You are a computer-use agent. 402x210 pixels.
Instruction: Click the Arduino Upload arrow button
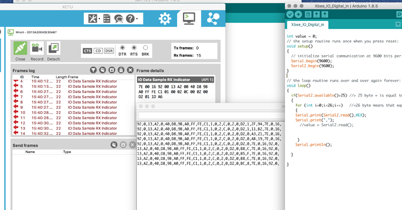[298, 15]
